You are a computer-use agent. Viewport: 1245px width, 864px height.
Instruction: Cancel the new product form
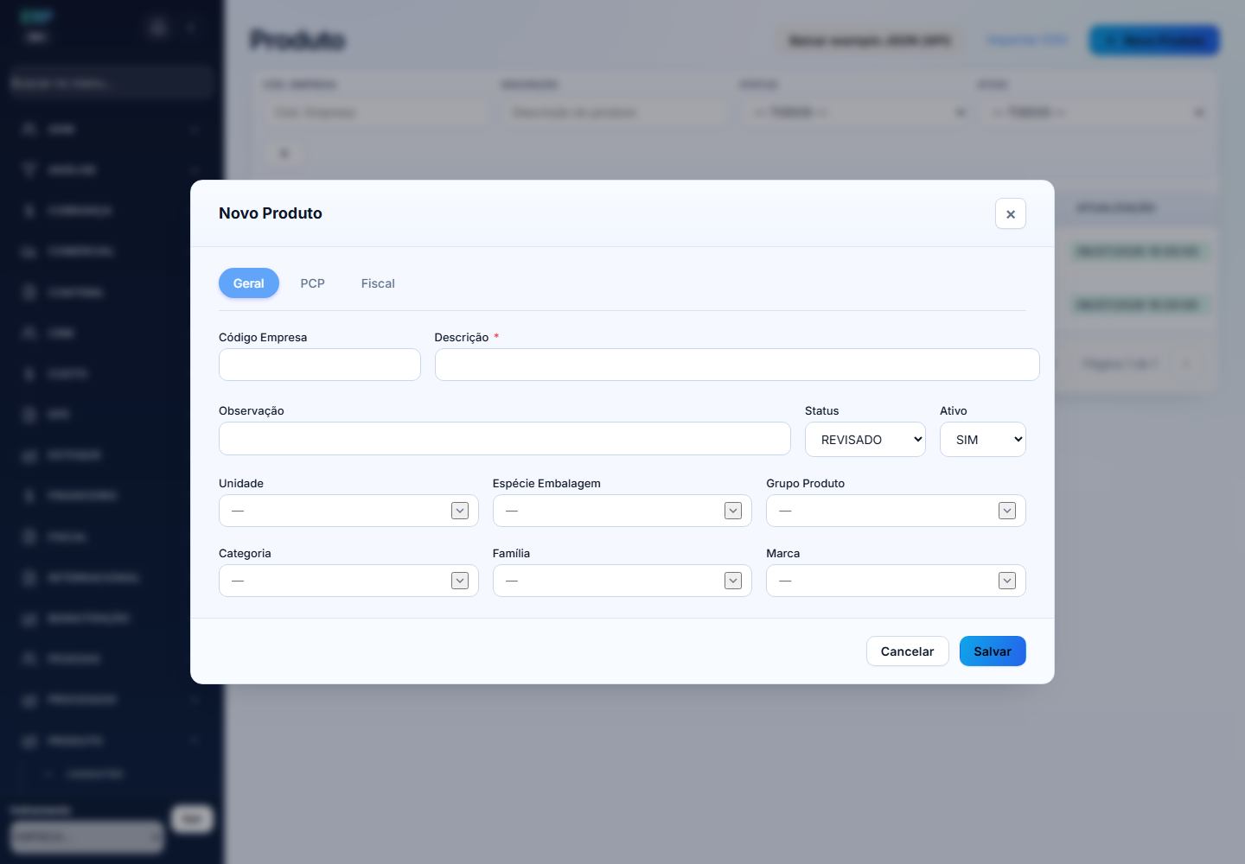[x=907, y=651]
